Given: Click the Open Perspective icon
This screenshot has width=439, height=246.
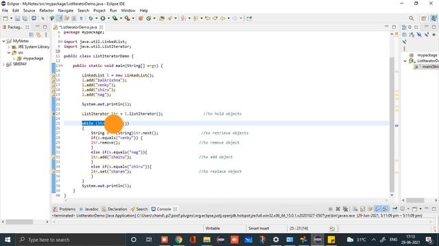Looking at the screenshot, I should point(424,18).
